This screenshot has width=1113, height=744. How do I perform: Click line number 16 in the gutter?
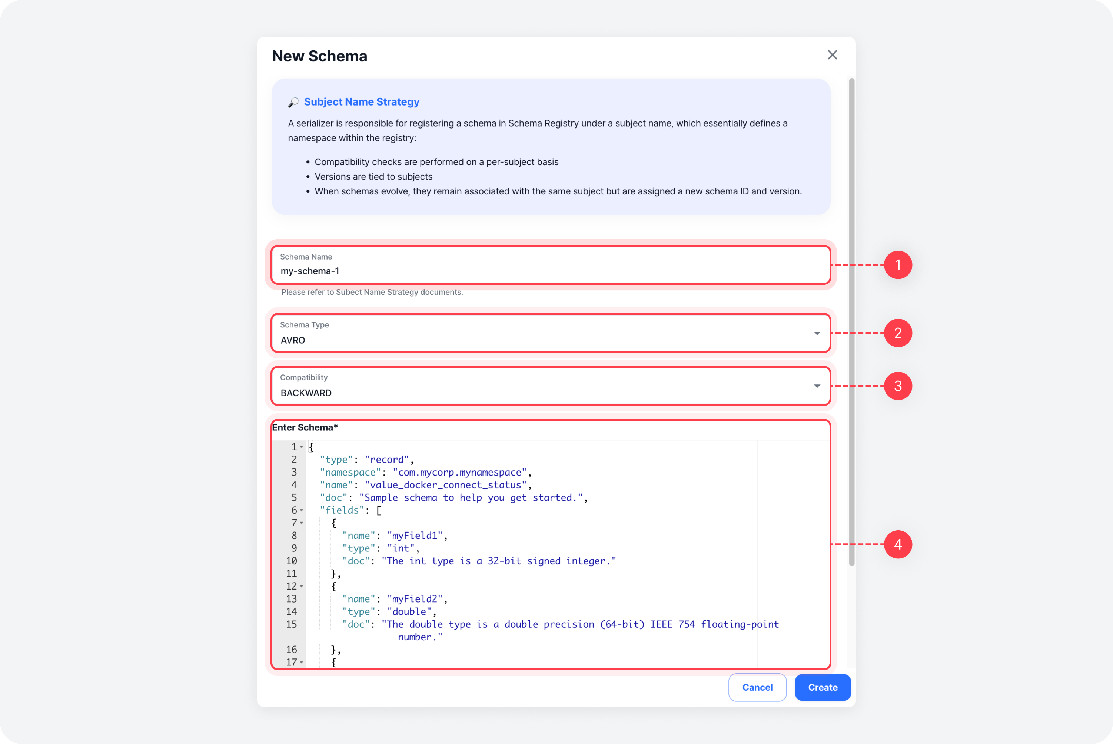[292, 650]
